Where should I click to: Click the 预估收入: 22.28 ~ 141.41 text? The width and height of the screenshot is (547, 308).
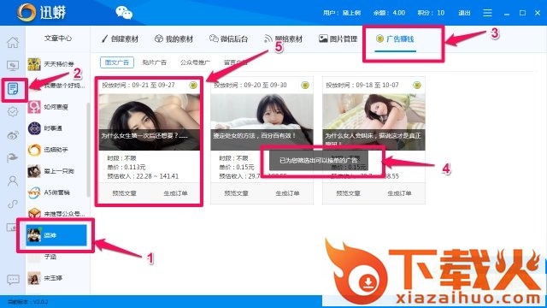[143, 176]
